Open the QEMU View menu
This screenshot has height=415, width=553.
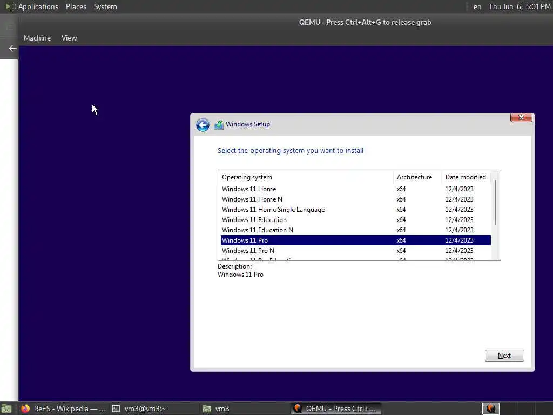coord(69,38)
